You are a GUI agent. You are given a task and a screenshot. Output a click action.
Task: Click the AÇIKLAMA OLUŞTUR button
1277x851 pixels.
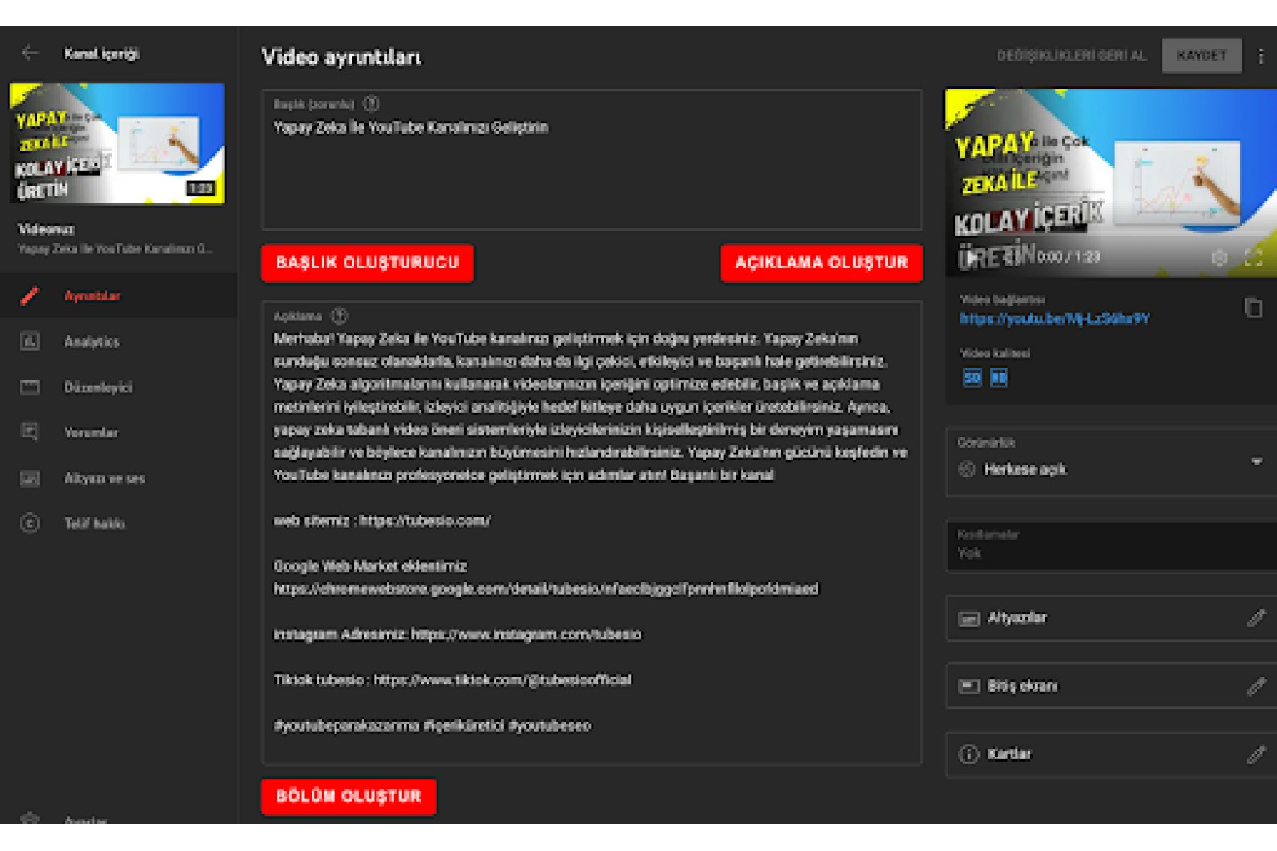click(x=822, y=263)
